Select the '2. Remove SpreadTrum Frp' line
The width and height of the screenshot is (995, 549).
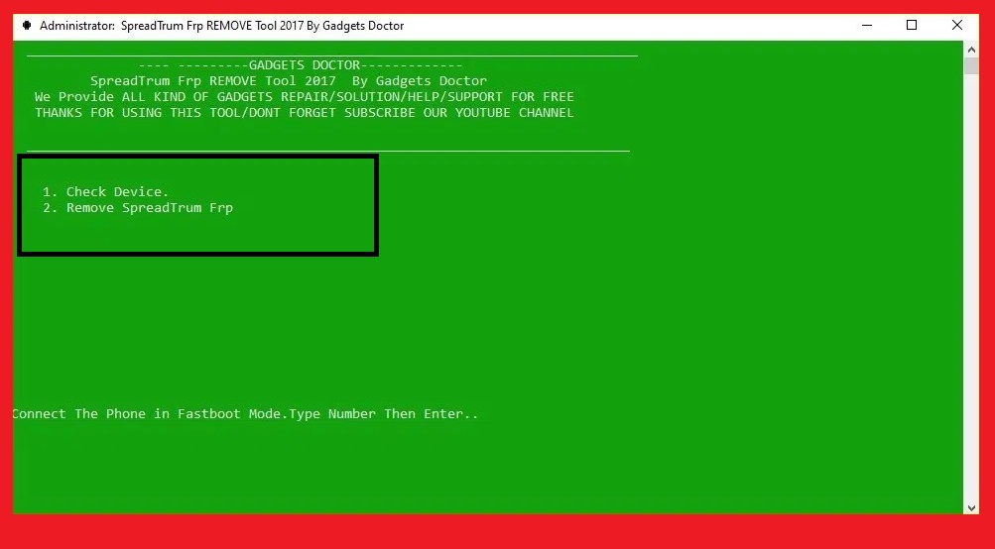coord(138,208)
